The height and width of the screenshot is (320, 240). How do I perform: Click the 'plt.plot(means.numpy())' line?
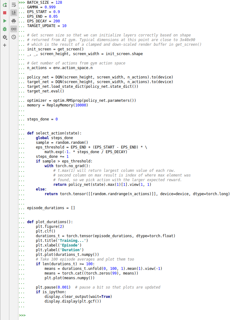point(70,278)
